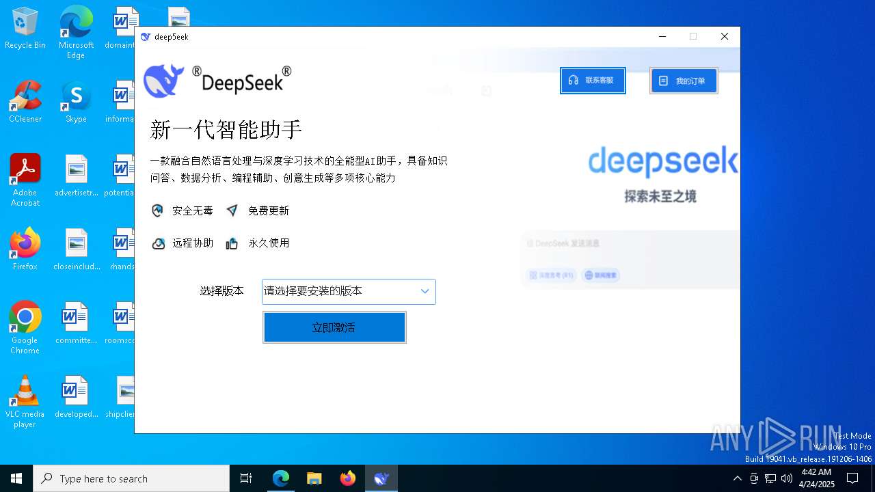This screenshot has height=492, width=875.
Task: Select the committe... Word document on desktop
Action: (76, 323)
